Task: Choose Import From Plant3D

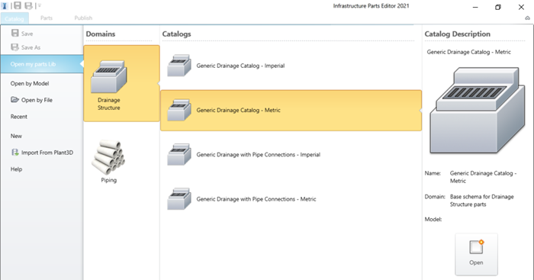Action: point(47,153)
